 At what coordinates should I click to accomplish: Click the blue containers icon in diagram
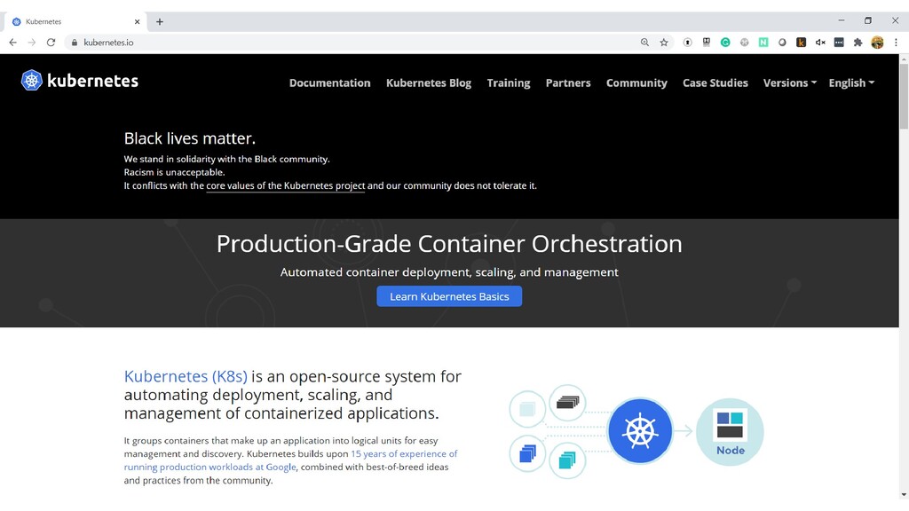527,453
